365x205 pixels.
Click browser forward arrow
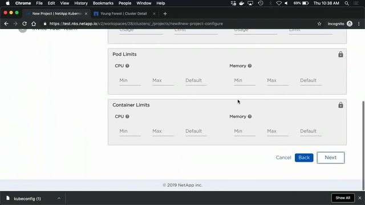(15, 24)
